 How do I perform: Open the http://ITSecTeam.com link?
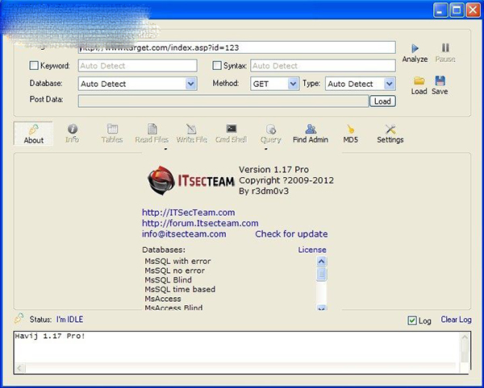pos(188,213)
